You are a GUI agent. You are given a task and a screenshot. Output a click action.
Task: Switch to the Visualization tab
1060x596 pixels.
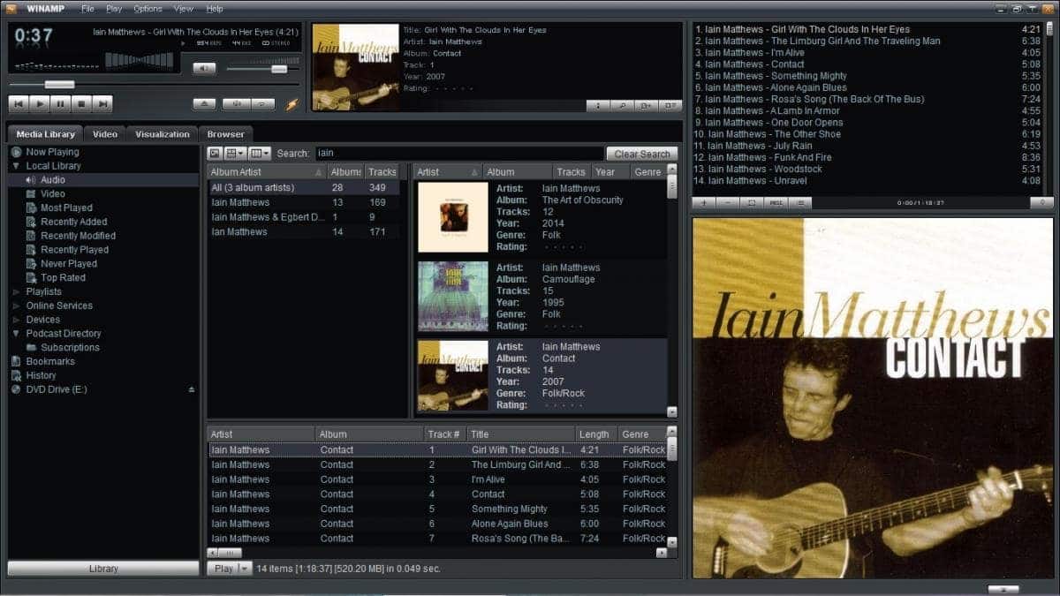point(163,134)
